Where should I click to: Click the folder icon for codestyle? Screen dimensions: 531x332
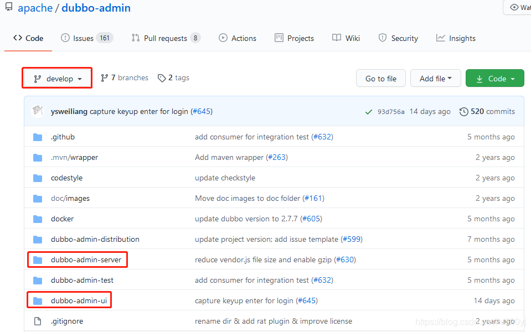point(38,178)
